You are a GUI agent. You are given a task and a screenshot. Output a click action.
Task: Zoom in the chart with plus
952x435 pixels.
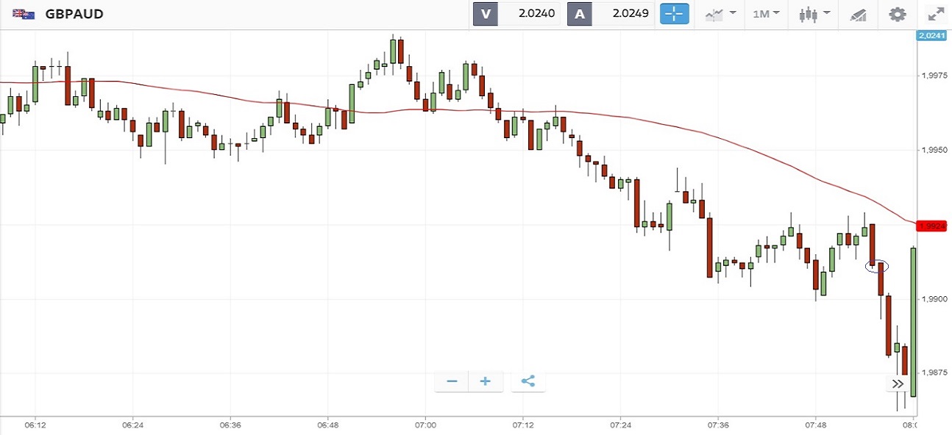486,381
